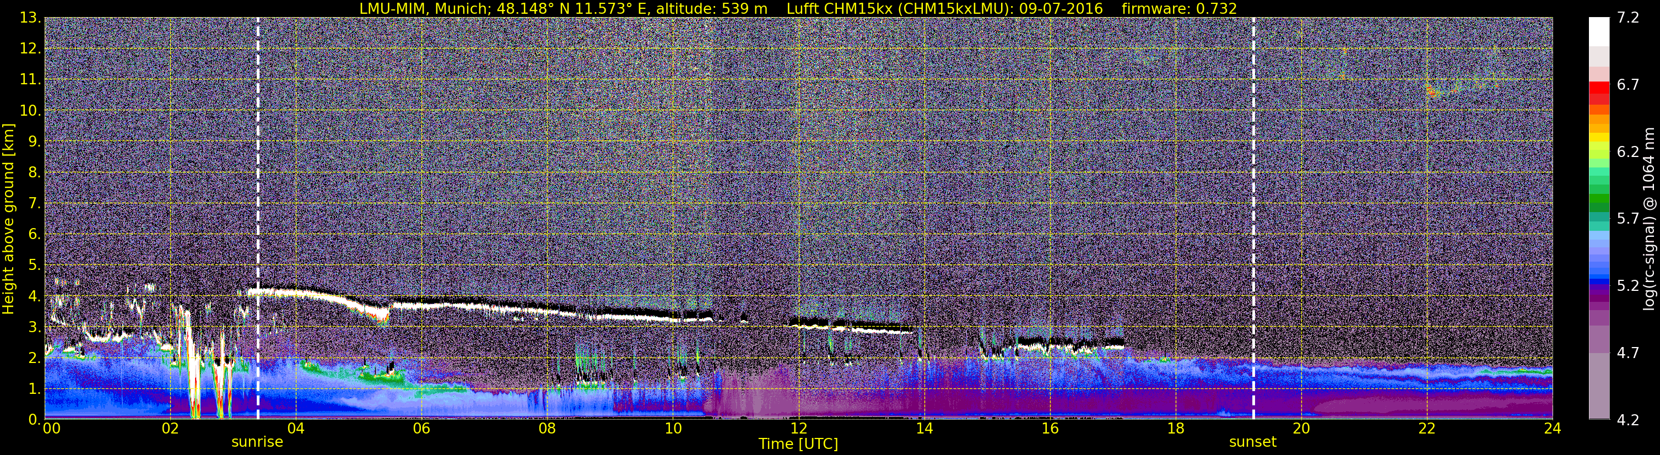Click the 'Height above ground [km]' axis title
This screenshot has height=455, width=1660.
coord(8,219)
